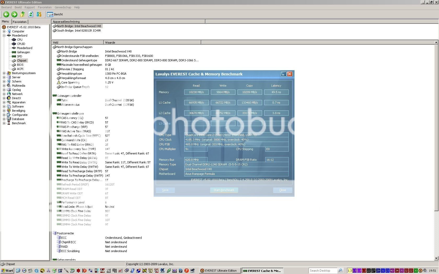Click the Software icon in tree
Viewport: 439px width, 274px height.
click(9, 106)
